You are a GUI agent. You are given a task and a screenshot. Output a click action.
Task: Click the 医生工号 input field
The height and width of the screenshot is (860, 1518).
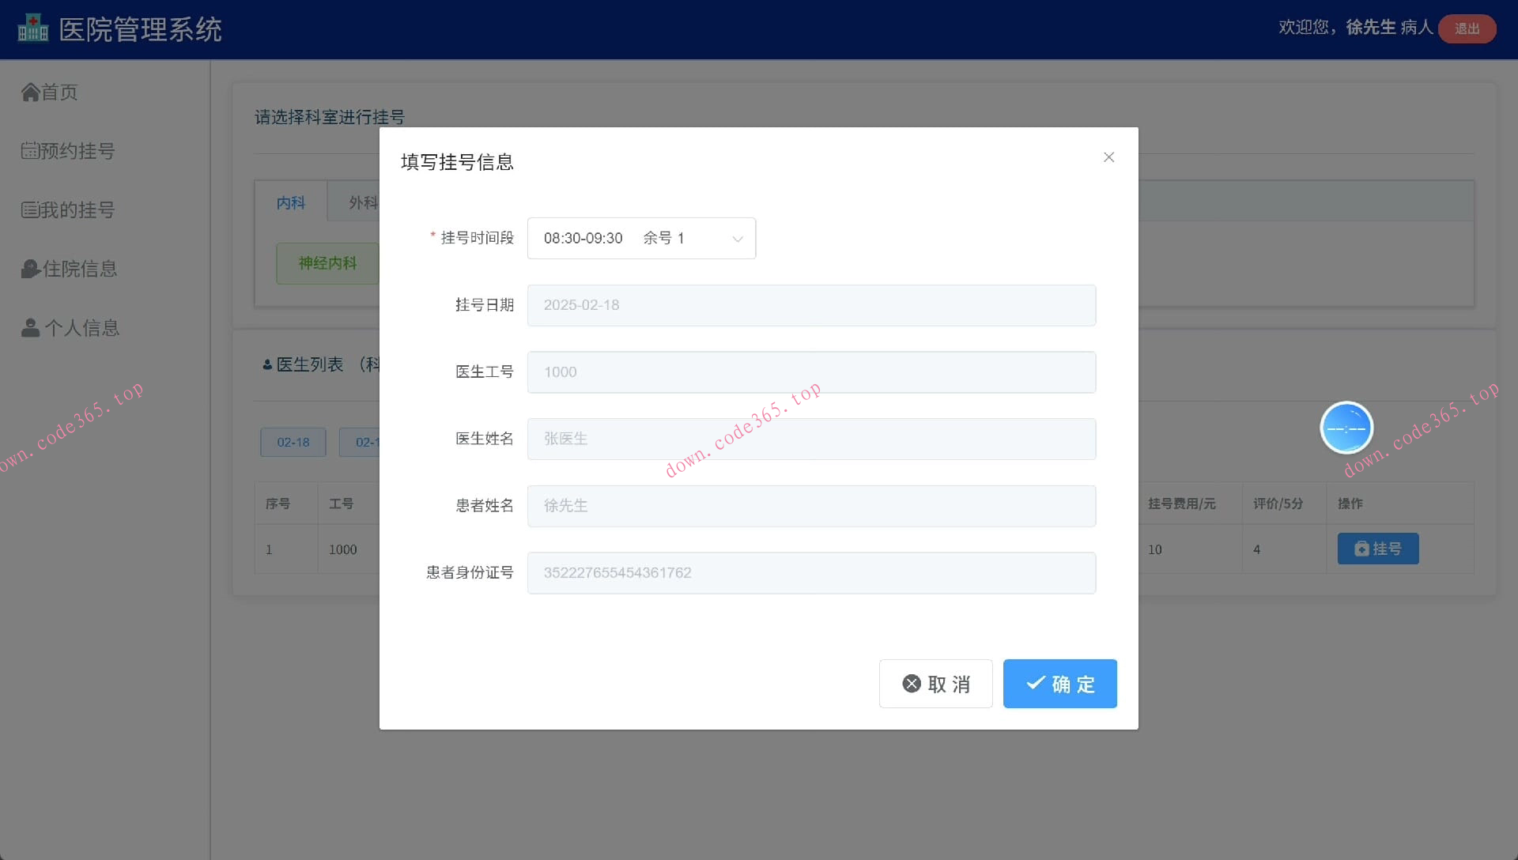click(811, 372)
